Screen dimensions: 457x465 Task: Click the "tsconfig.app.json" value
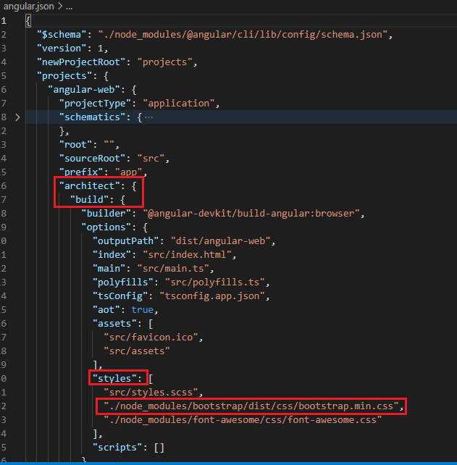click(212, 296)
